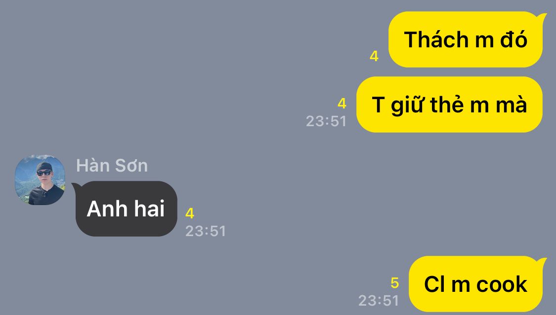Click the 23:51 timestamp beside "T giữ thẻ m mà"
This screenshot has height=315, width=556.
[x=326, y=121]
